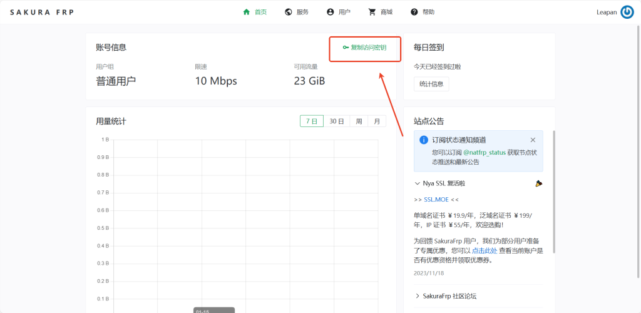The height and width of the screenshot is (313, 641).
Task: Open the SSL.MOE link
Action: 436,200
